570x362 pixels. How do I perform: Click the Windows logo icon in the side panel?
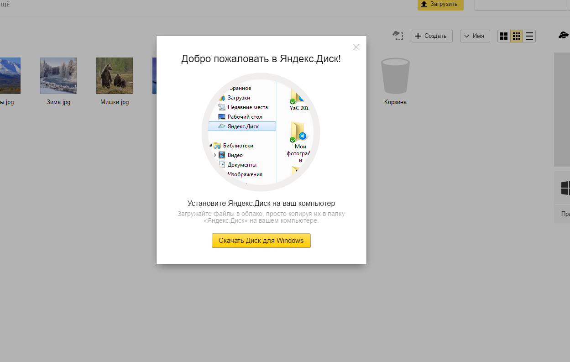pos(565,188)
